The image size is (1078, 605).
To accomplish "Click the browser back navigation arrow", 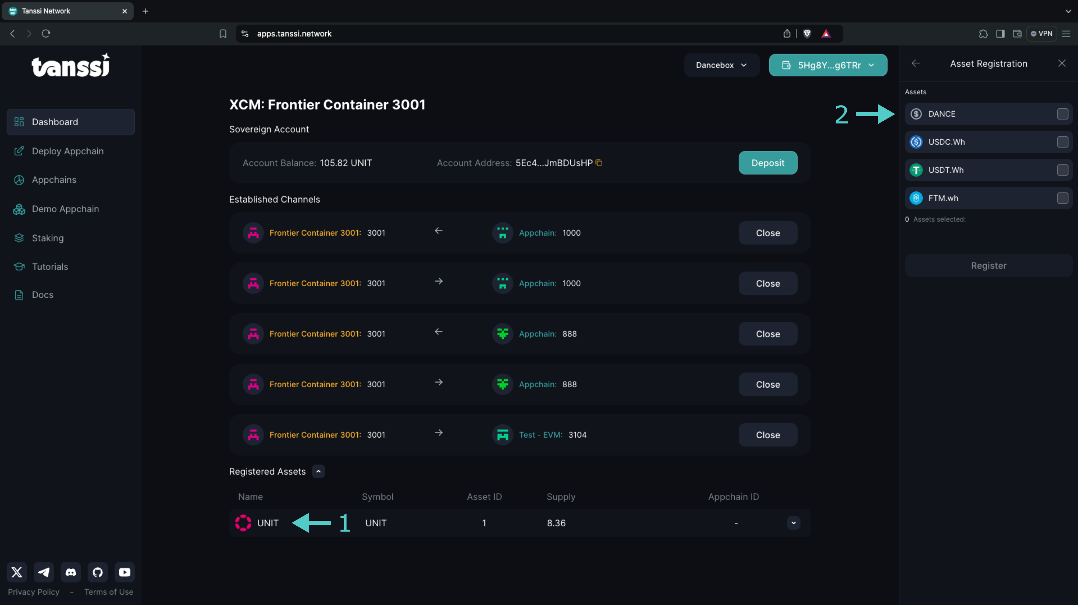I will click(12, 34).
